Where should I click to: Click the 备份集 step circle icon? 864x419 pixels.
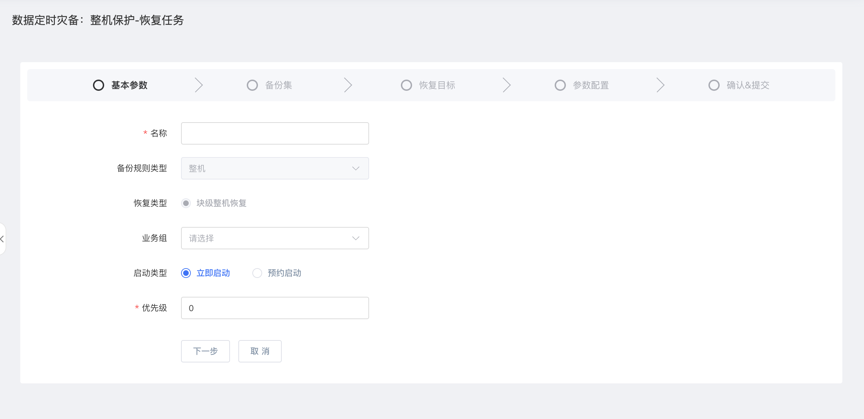(x=252, y=85)
